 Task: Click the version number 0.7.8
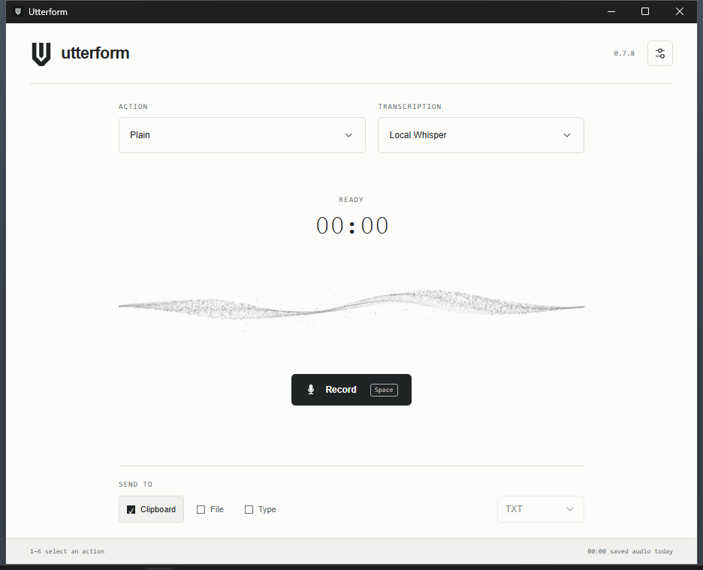624,53
